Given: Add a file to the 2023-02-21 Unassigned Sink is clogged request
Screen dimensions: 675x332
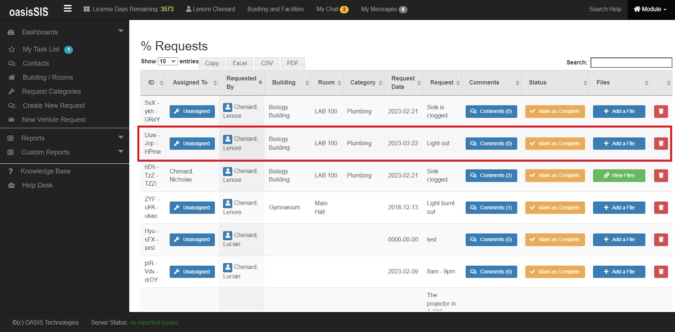Looking at the screenshot, I should point(619,111).
